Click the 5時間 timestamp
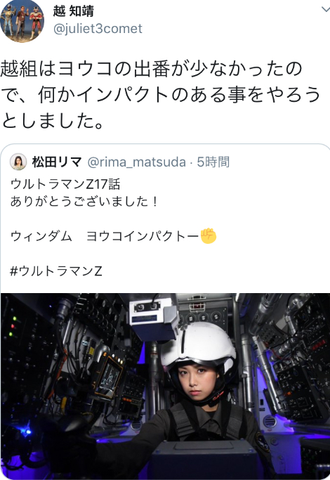This screenshot has height=480, width=330. (x=213, y=162)
